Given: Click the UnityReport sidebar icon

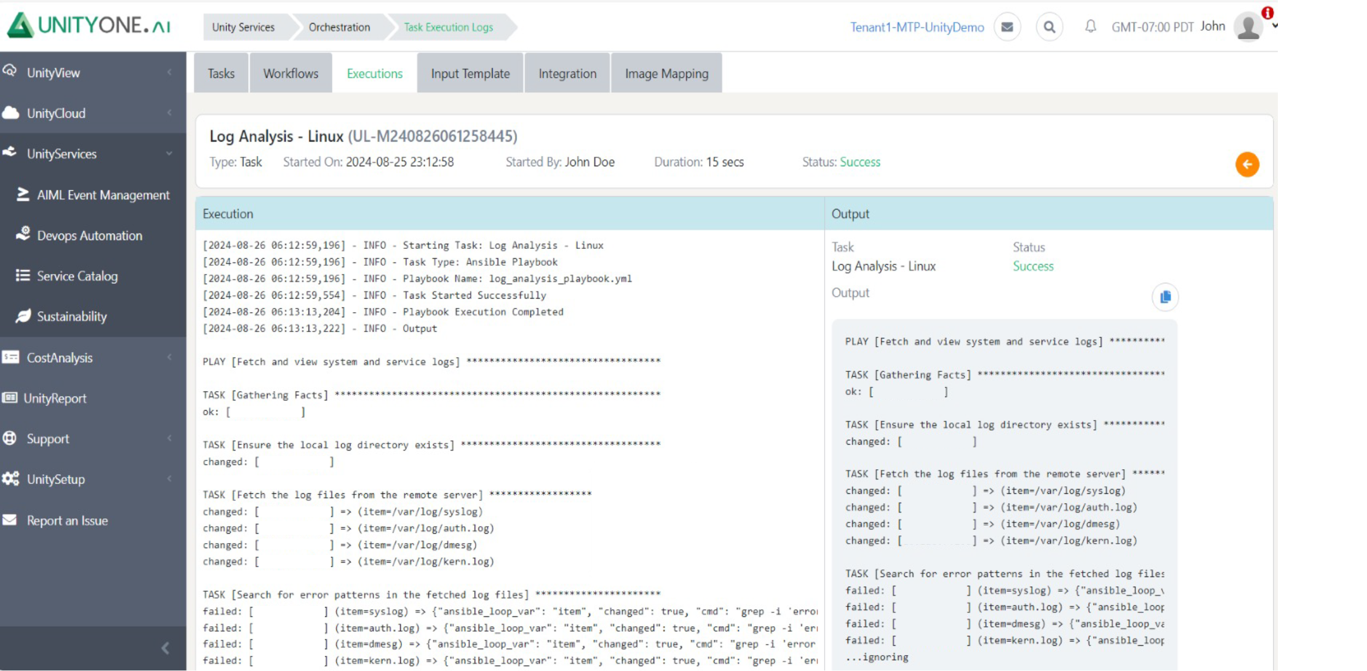Looking at the screenshot, I should [x=9, y=398].
